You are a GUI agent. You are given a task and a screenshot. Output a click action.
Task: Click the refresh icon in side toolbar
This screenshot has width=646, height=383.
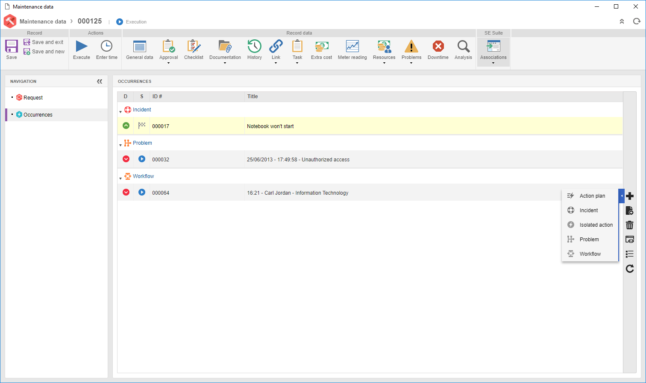click(x=630, y=269)
